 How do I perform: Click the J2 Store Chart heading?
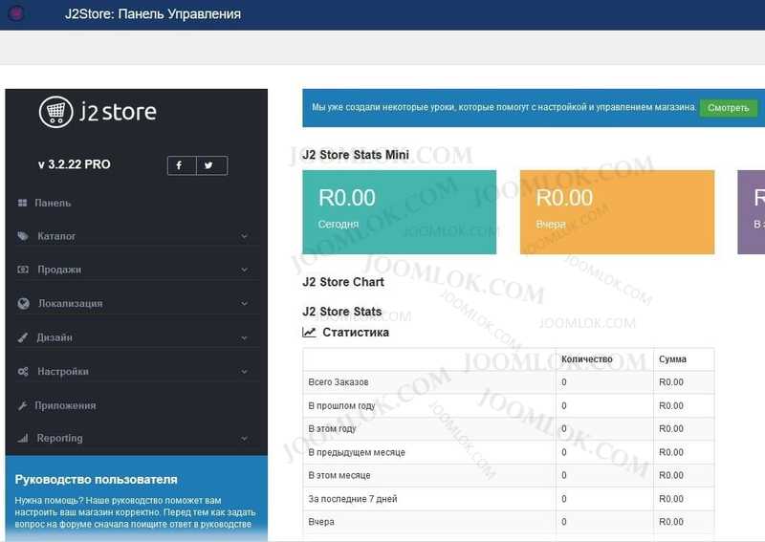(343, 282)
